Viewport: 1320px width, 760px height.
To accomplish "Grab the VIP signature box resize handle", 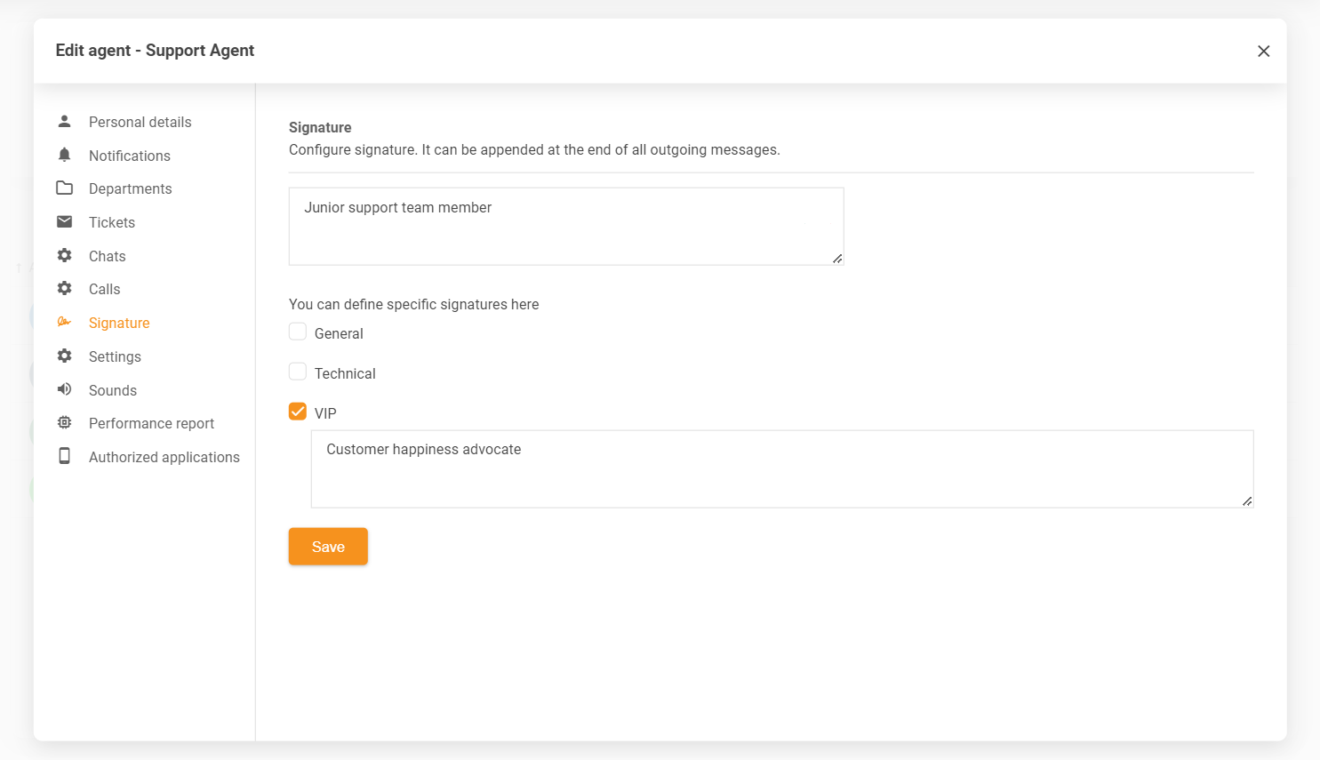I will click(x=1247, y=501).
